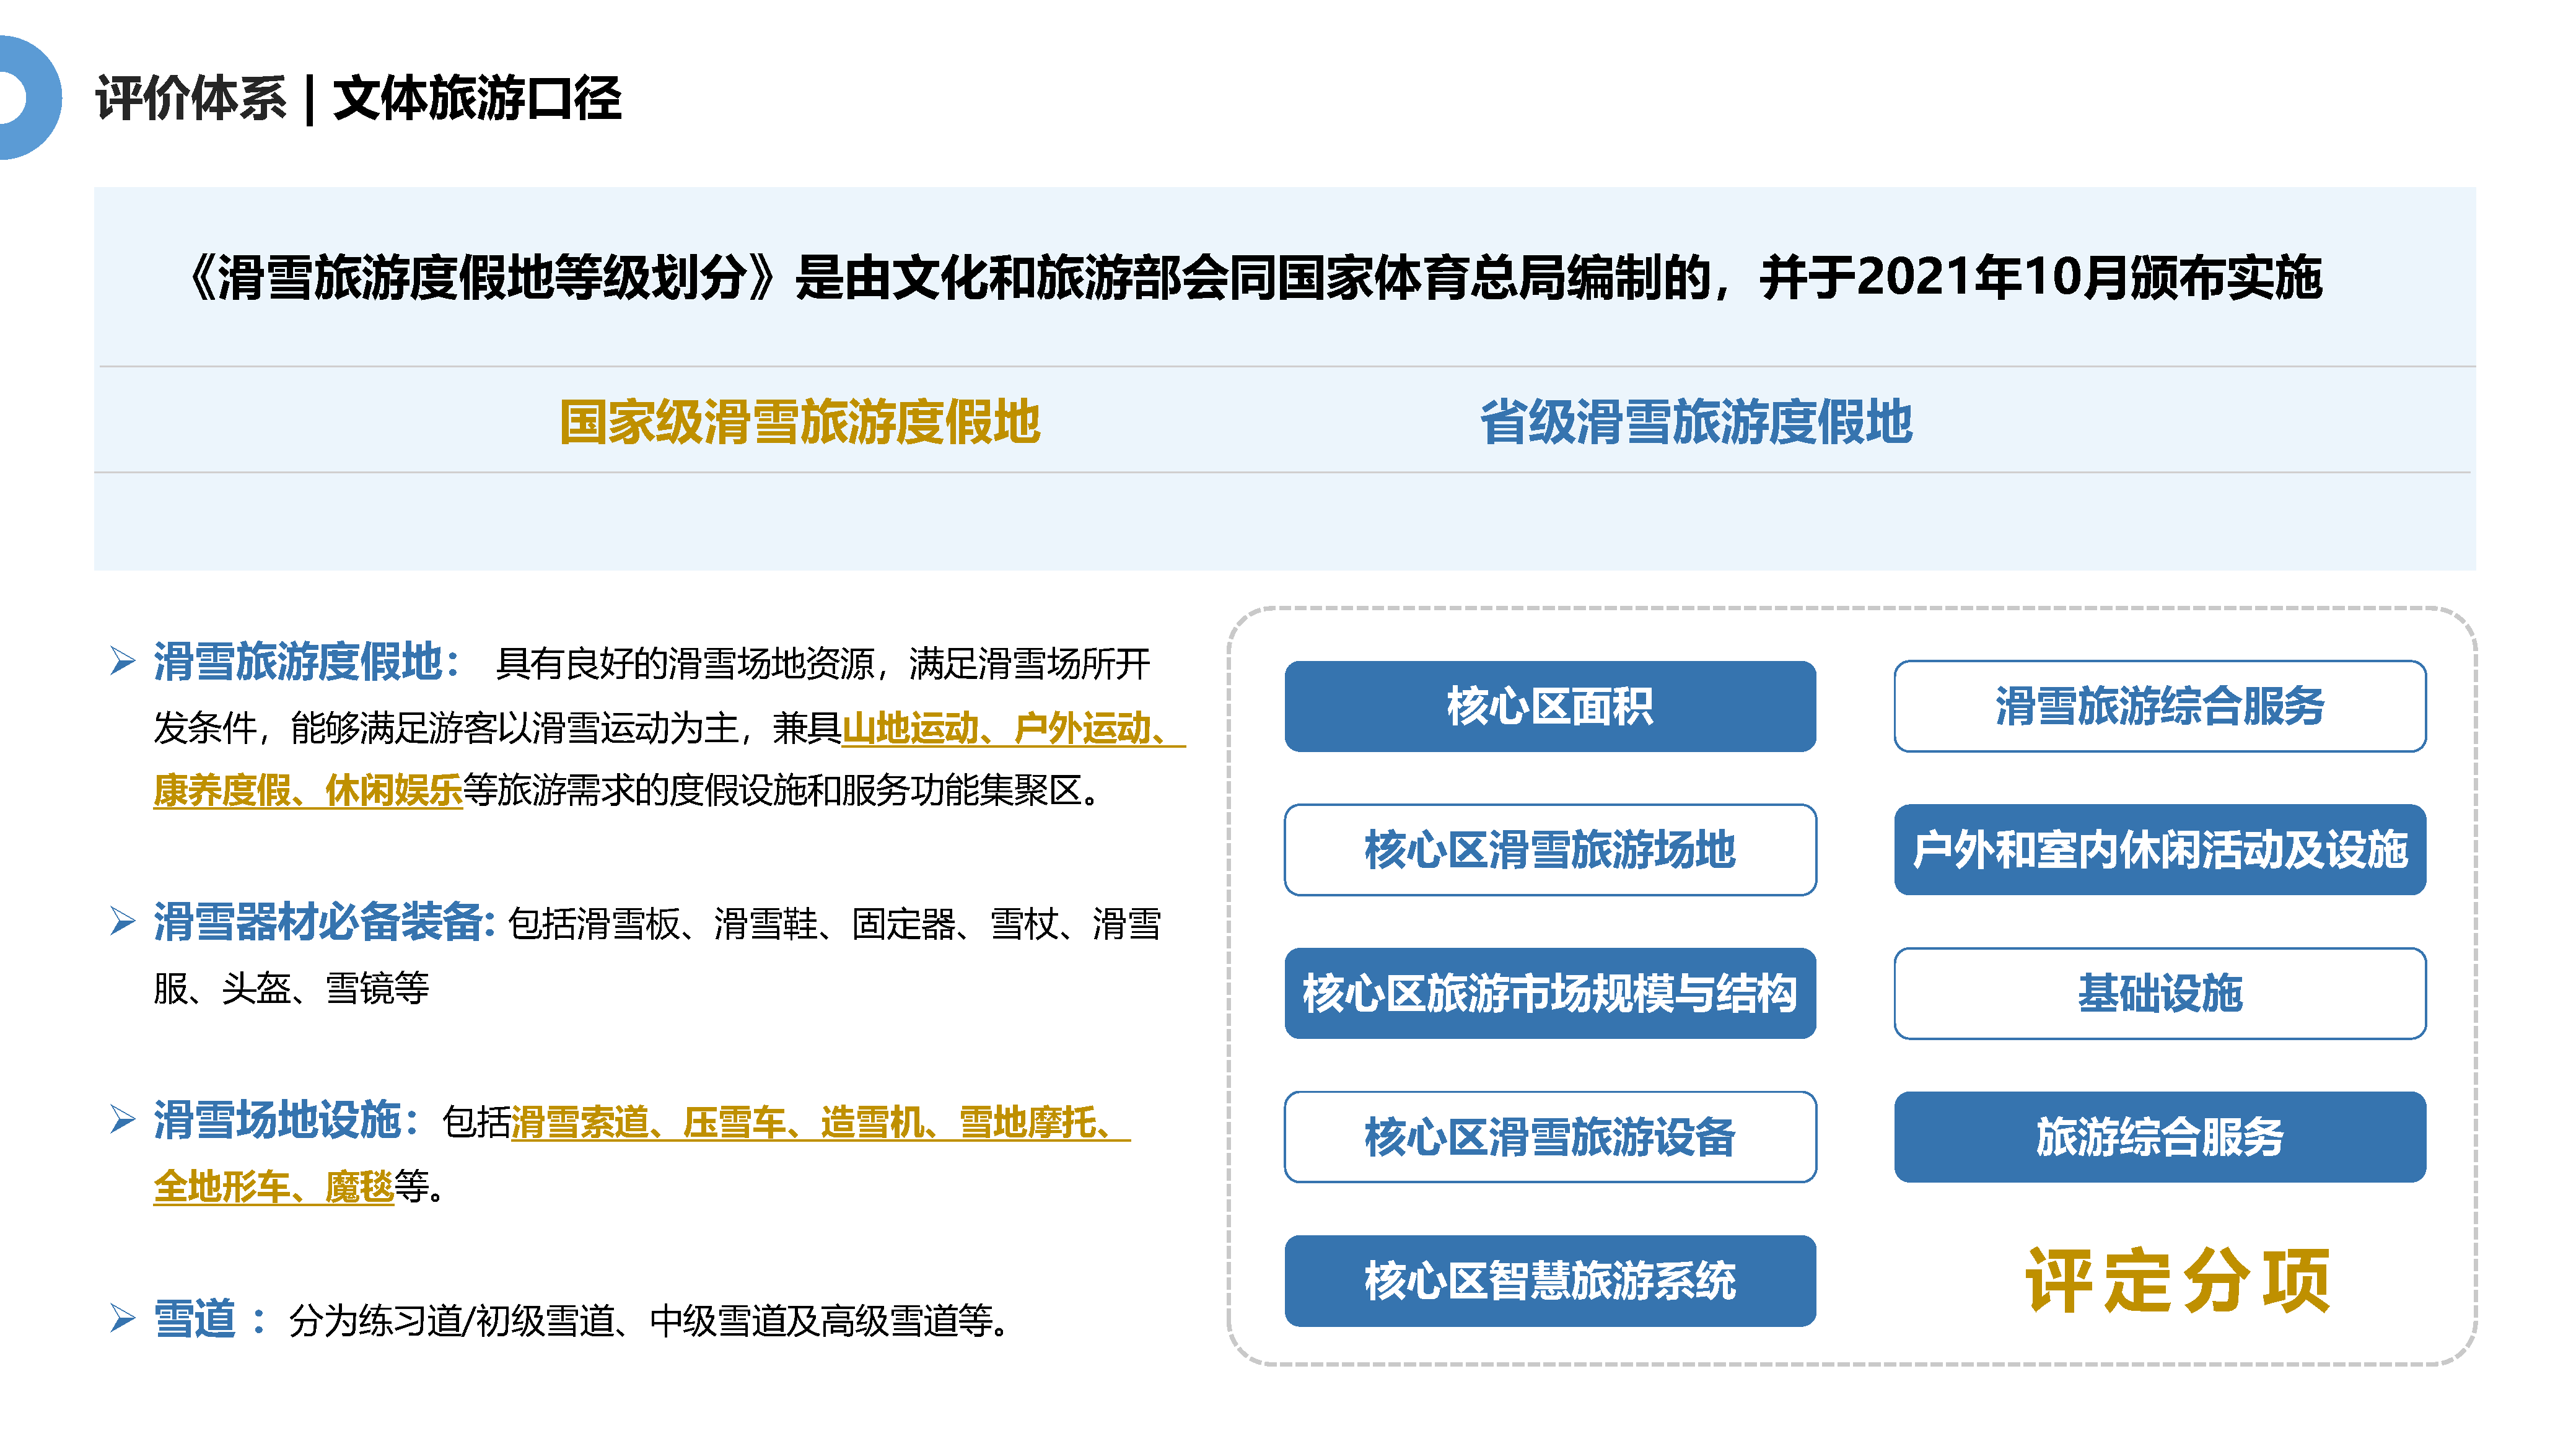Click underlined text 滑雪索道、压雪车、造雪机、雪地摩托、
This screenshot has height=1449, width=2576.
click(820, 1122)
